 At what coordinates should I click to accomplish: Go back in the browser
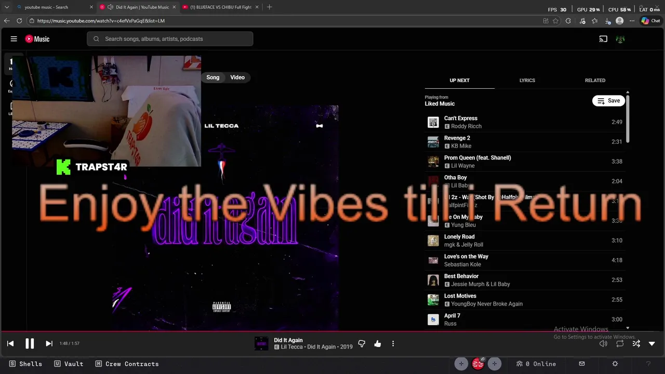point(7,21)
